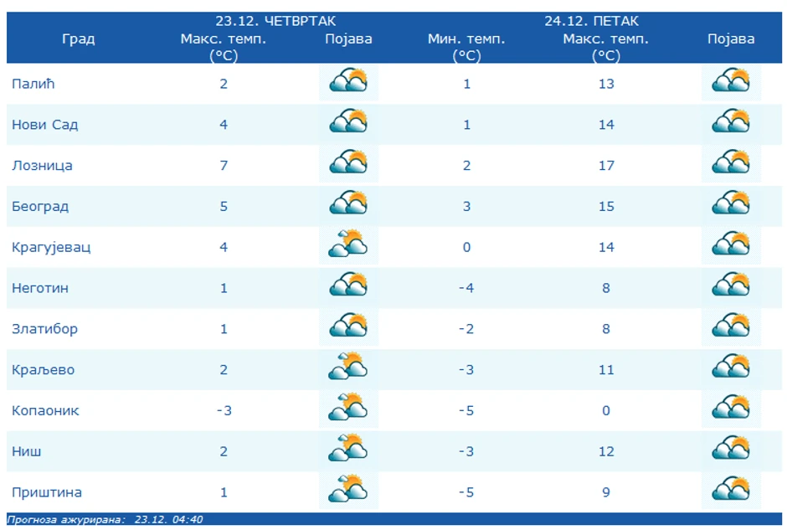Click Friday min temperature -4 for Неготин
The image size is (787, 530).
click(x=466, y=288)
